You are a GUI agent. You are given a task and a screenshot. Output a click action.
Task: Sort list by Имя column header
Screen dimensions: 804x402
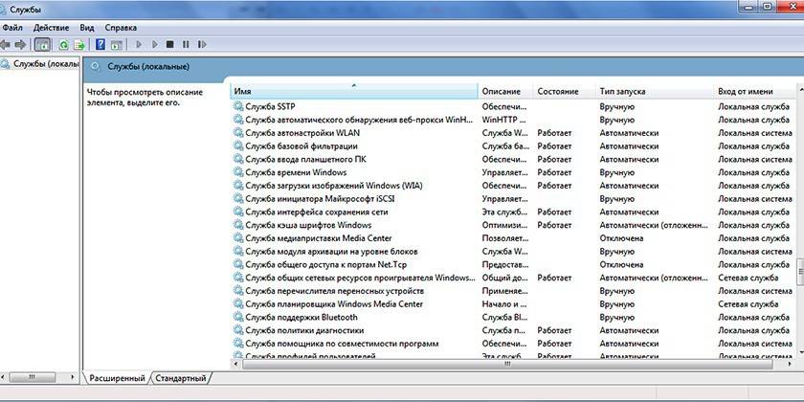tap(354, 91)
